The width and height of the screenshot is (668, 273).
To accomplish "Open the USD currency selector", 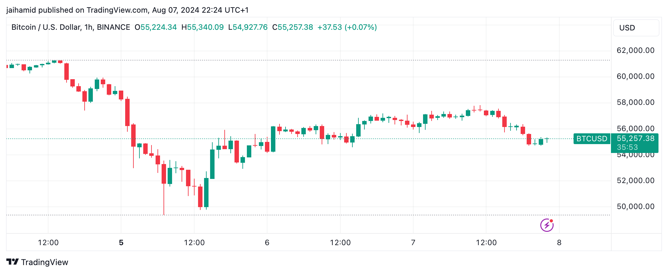I will click(x=636, y=28).
